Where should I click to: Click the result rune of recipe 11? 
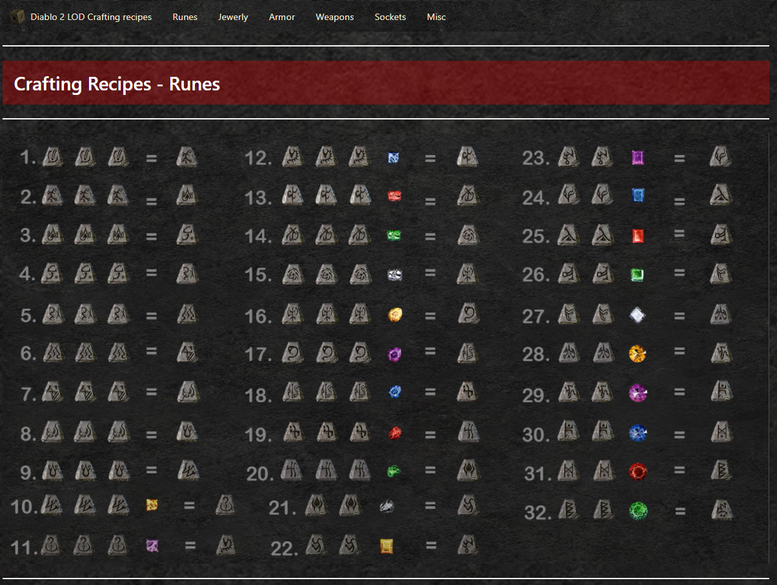[225, 545]
